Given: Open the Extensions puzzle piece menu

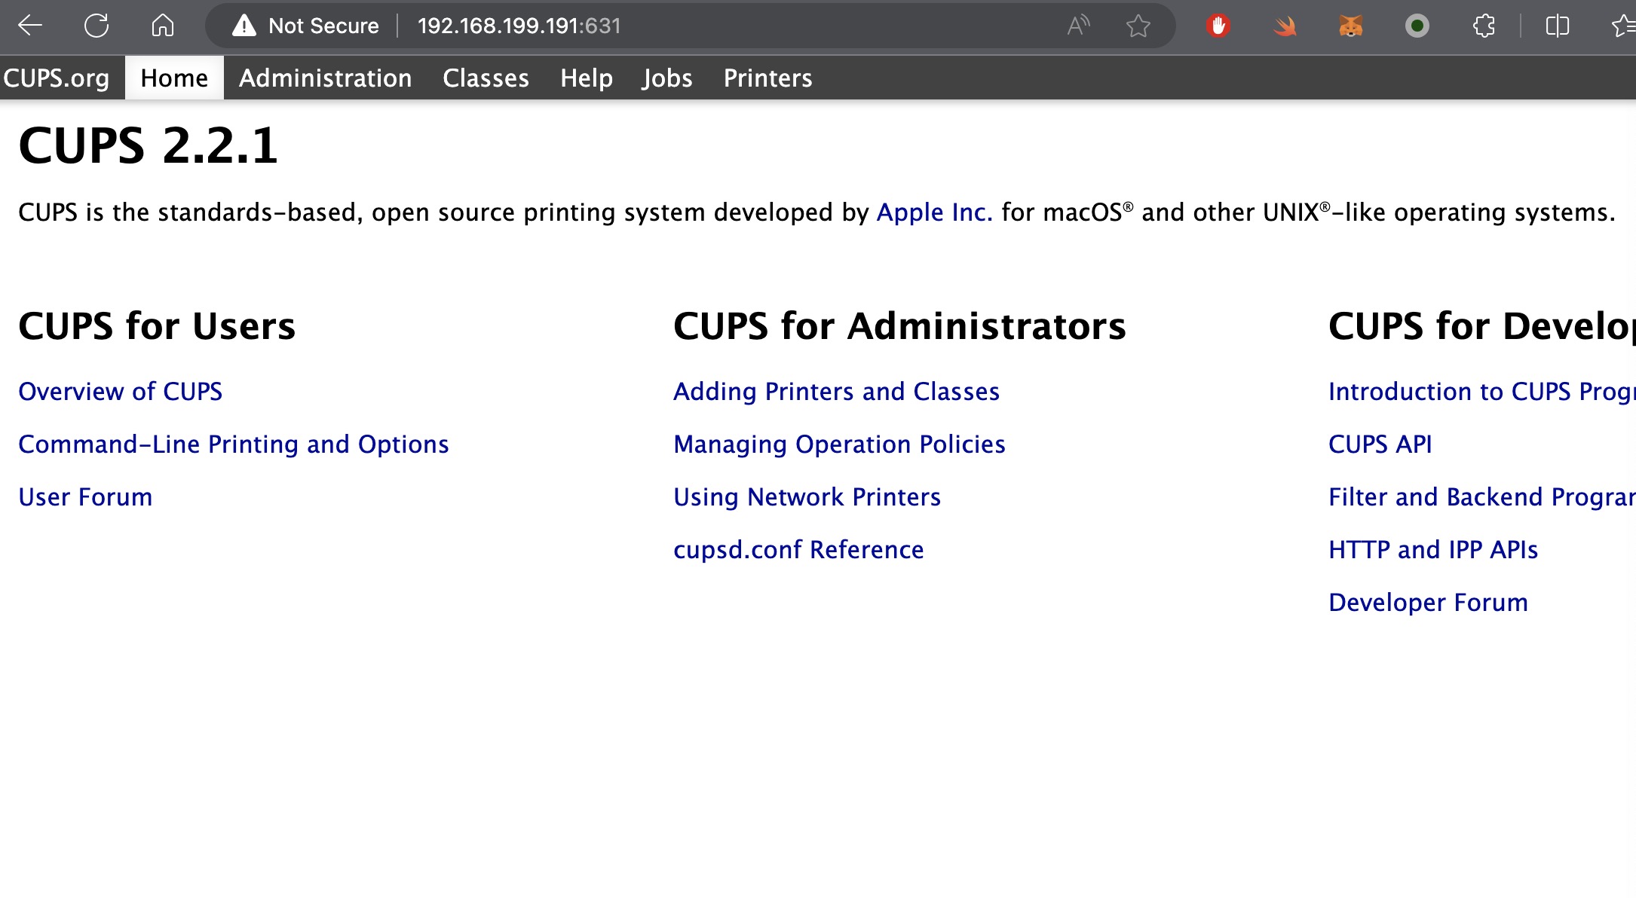Looking at the screenshot, I should coord(1484,26).
